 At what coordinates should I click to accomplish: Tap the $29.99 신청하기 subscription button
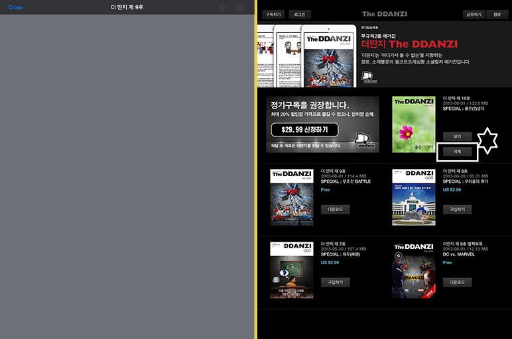(304, 130)
